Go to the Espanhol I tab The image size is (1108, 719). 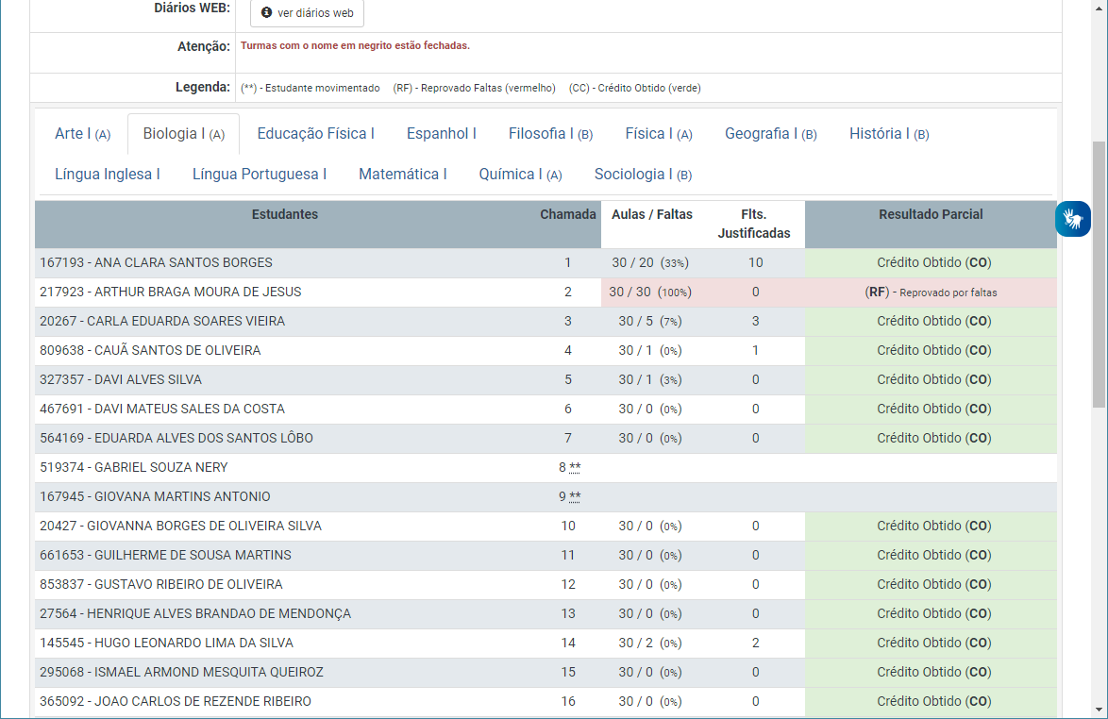[442, 133]
